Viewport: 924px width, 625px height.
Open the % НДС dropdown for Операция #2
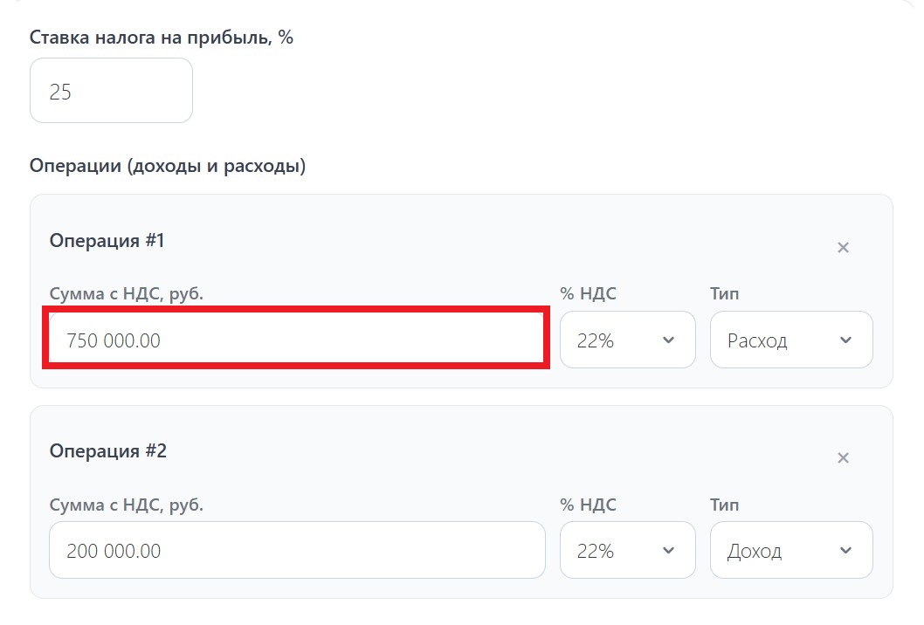(x=627, y=550)
